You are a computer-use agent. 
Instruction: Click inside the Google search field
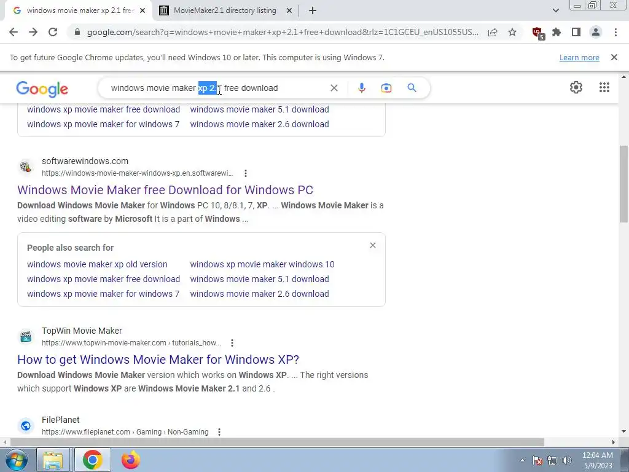(217, 88)
